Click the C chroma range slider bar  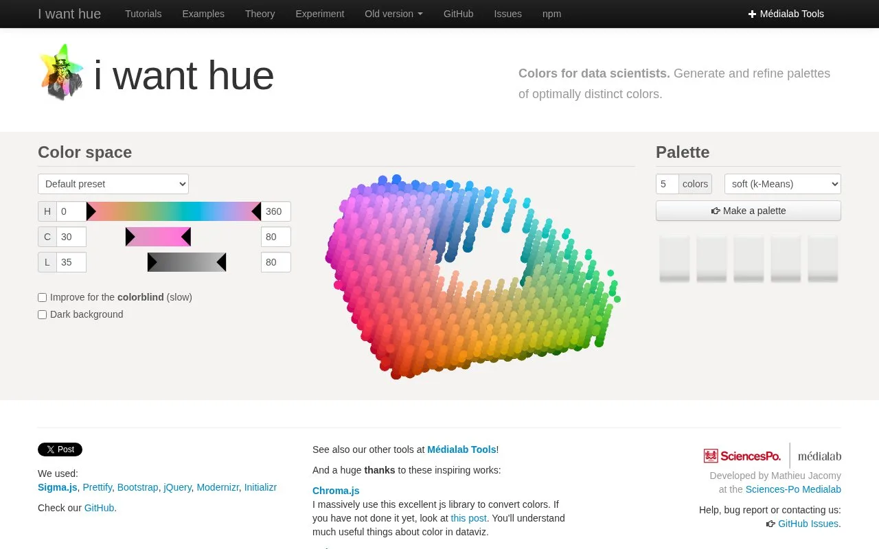click(x=158, y=237)
